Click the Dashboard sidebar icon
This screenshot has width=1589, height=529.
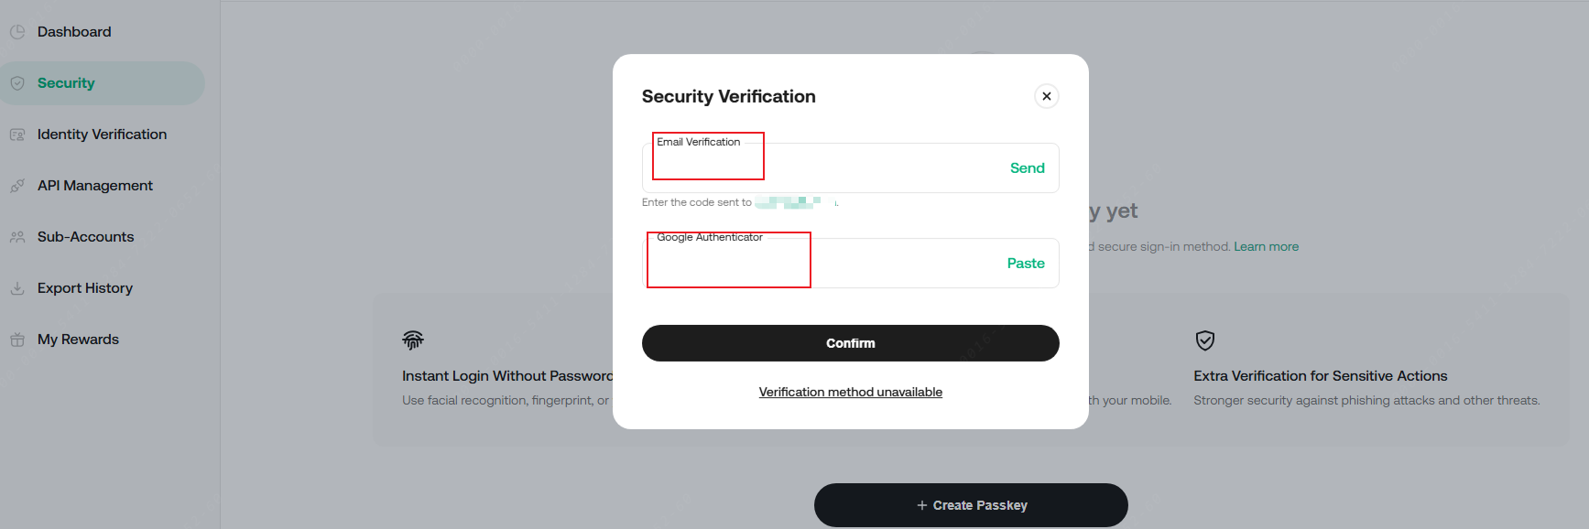[17, 32]
